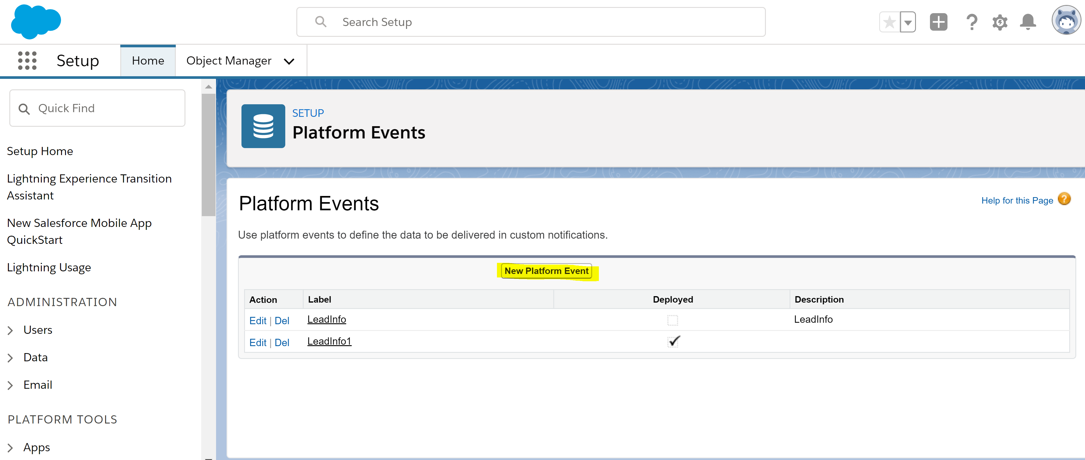
Task: Edit the LeadInfo platform event
Action: [258, 321]
